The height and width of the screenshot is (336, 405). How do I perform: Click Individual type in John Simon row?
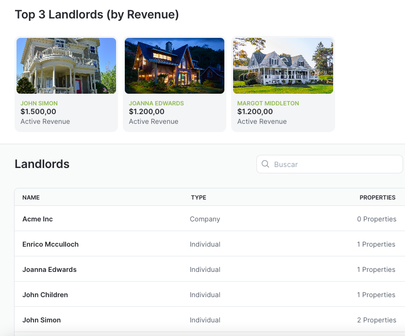coord(205,320)
